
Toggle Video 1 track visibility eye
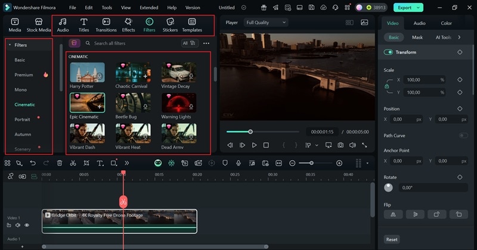pos(27,225)
